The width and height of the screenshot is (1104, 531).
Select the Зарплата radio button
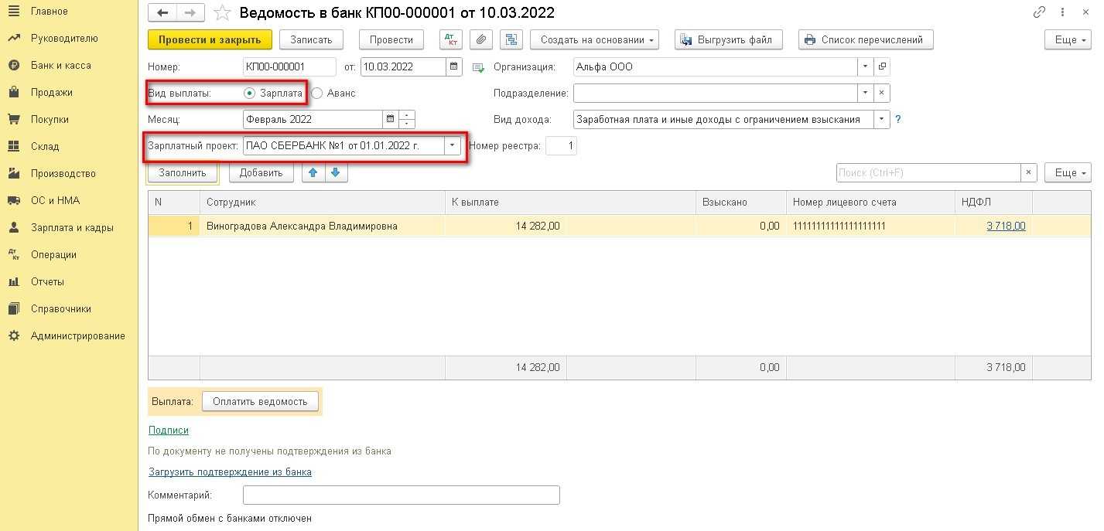[x=249, y=94]
